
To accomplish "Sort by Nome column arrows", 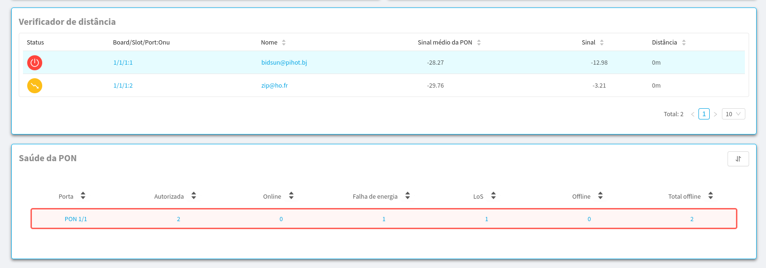I will [284, 43].
